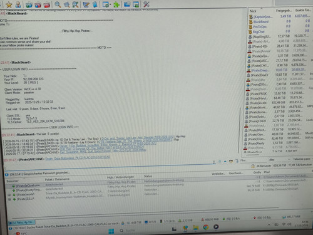Expand the [Pirate]work1 transfer row
Screen dimensions: 313x235
pyautogui.click(x=9, y=195)
